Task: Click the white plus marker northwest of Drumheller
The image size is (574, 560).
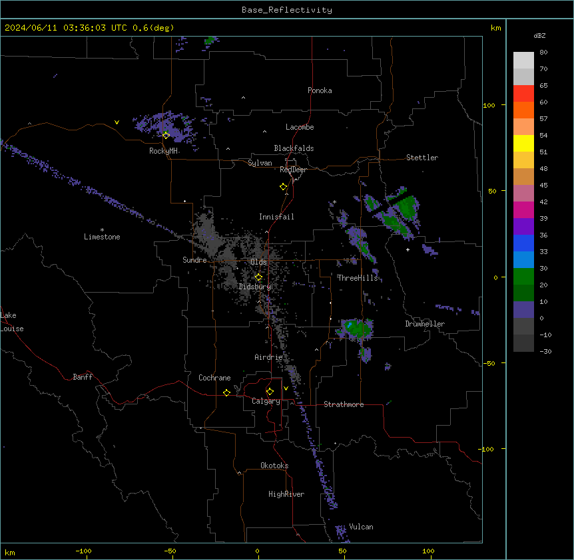Action: click(x=408, y=249)
